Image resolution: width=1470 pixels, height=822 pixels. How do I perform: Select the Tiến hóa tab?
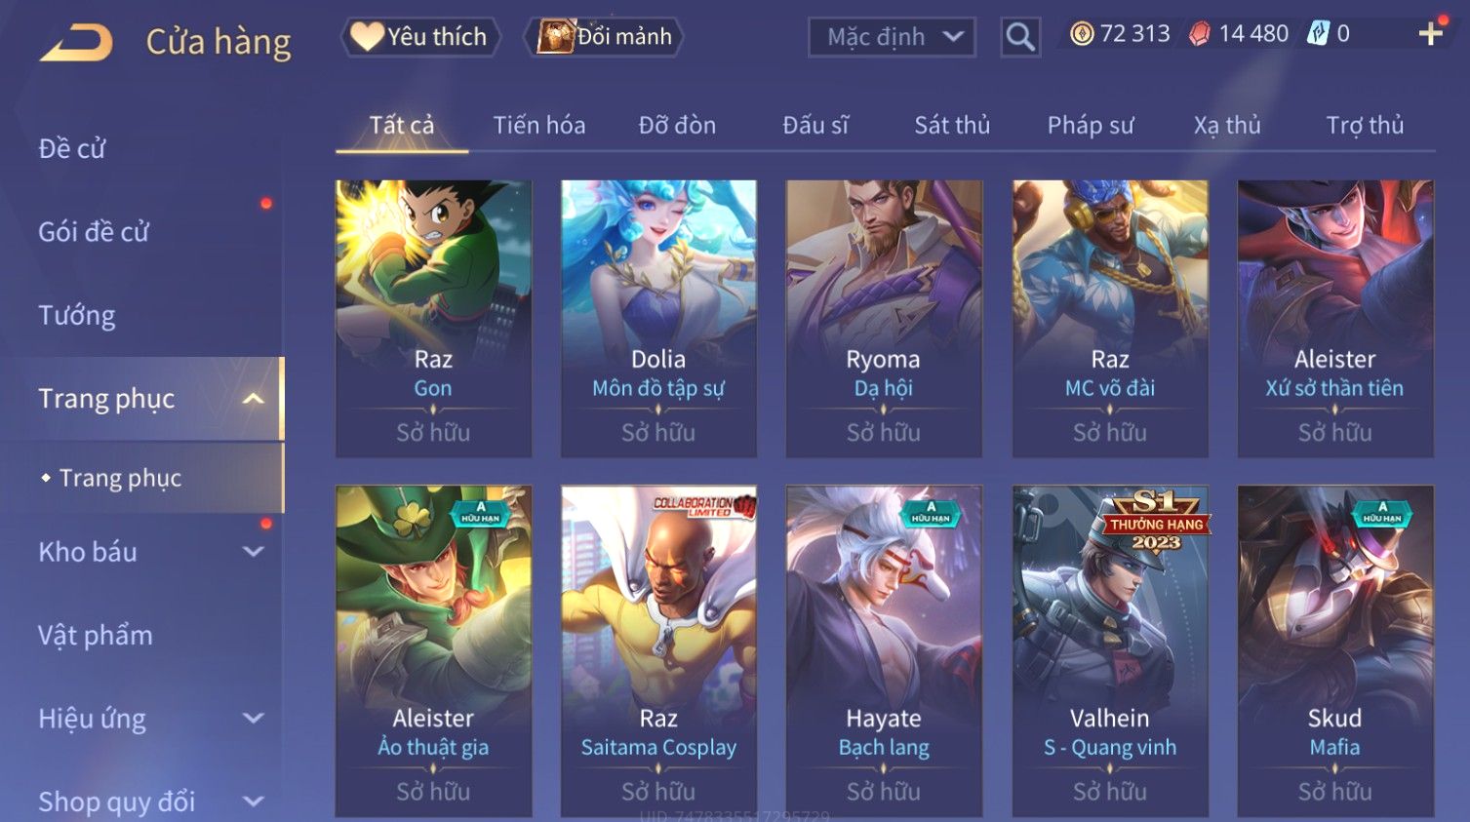point(539,125)
